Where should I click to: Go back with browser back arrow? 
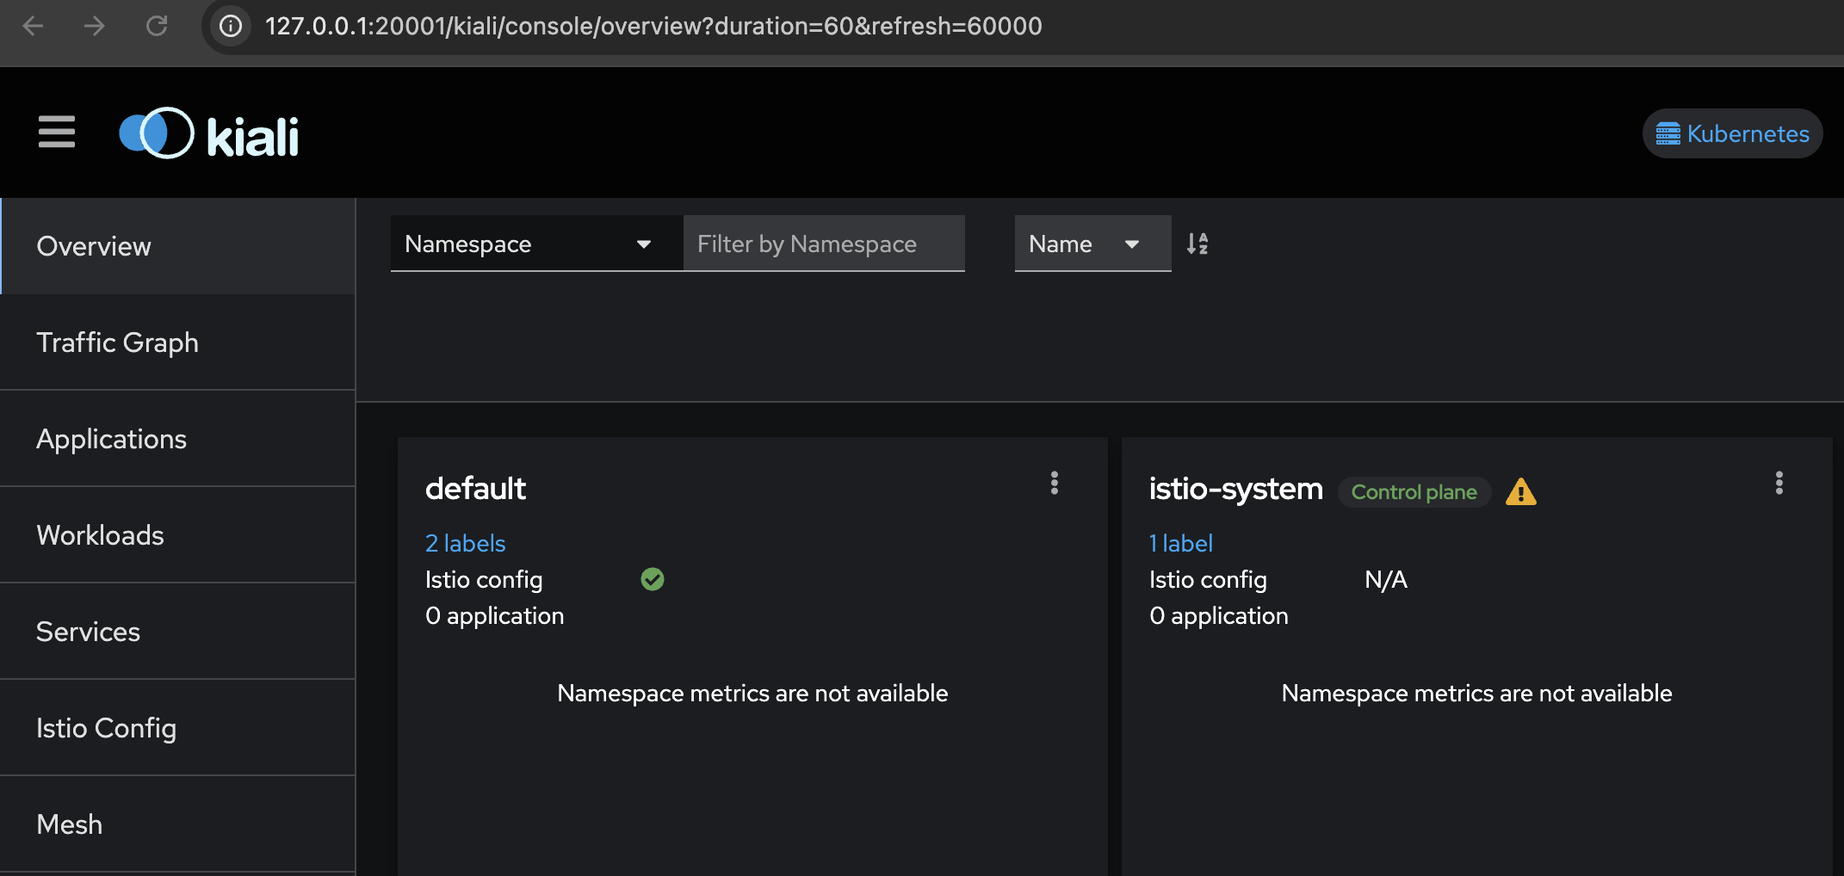[34, 26]
